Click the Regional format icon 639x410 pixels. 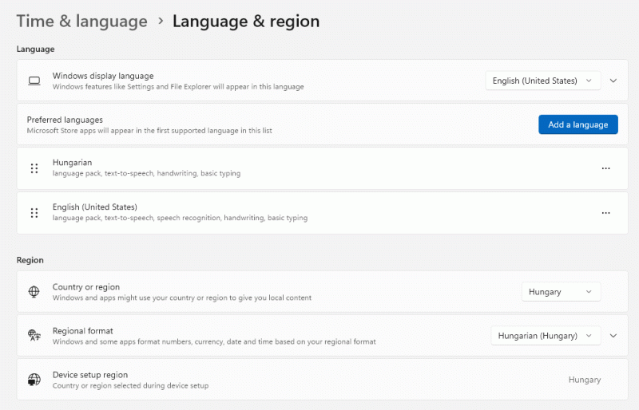[34, 336]
